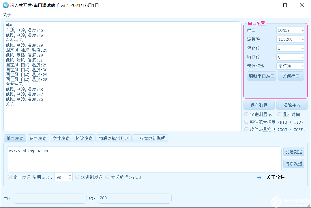The height and width of the screenshot is (208, 311).
Task: Toggle 软件流量控制 (XON / XOFF) option
Action: point(246,129)
